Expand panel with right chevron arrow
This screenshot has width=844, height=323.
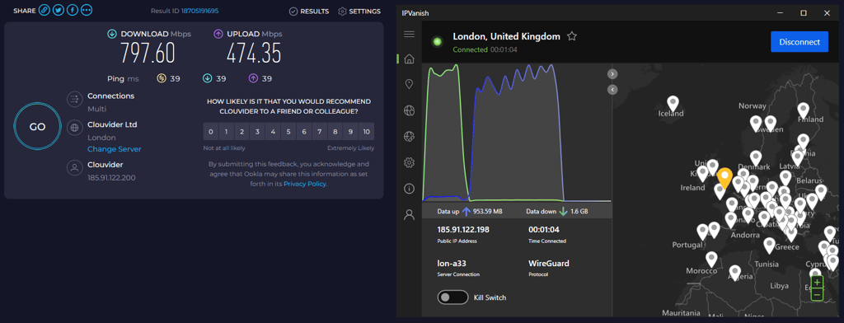coord(612,74)
